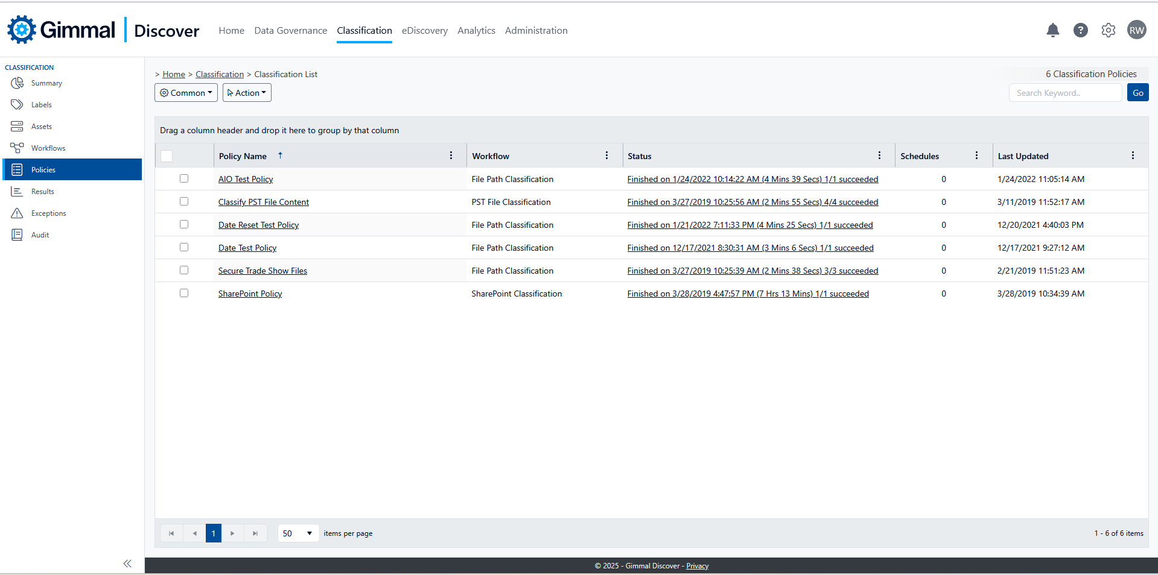Click the Search Keyword input field
Image resolution: width=1158 pixels, height=575 pixels.
point(1064,93)
